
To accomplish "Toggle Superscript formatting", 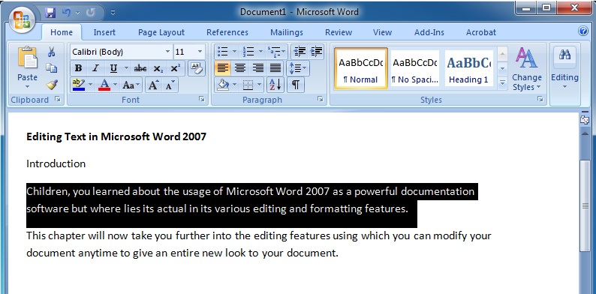I will (175, 68).
